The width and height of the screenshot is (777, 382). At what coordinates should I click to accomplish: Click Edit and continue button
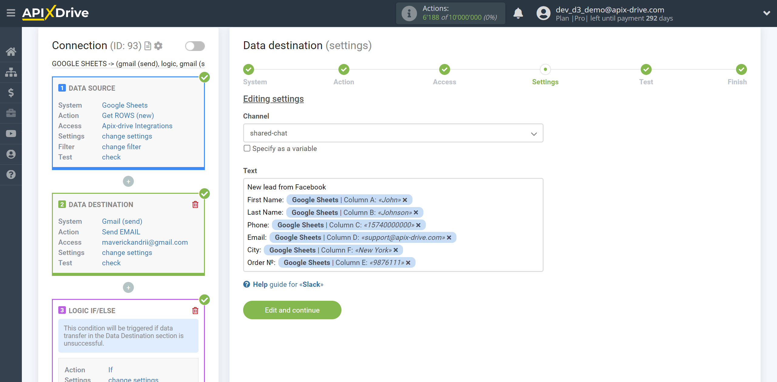click(x=292, y=310)
